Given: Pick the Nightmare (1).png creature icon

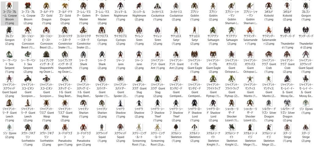Looking at the screenshot, I should pyautogui.click(x=121, y=6).
